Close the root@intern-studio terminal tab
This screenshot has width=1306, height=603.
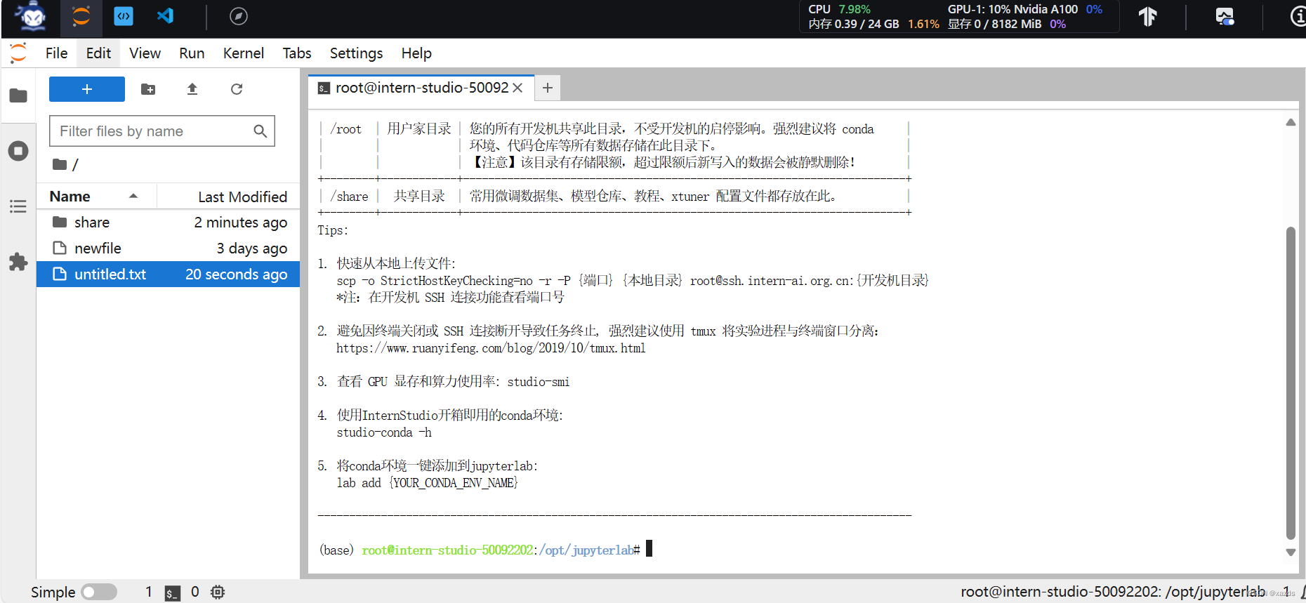(517, 88)
